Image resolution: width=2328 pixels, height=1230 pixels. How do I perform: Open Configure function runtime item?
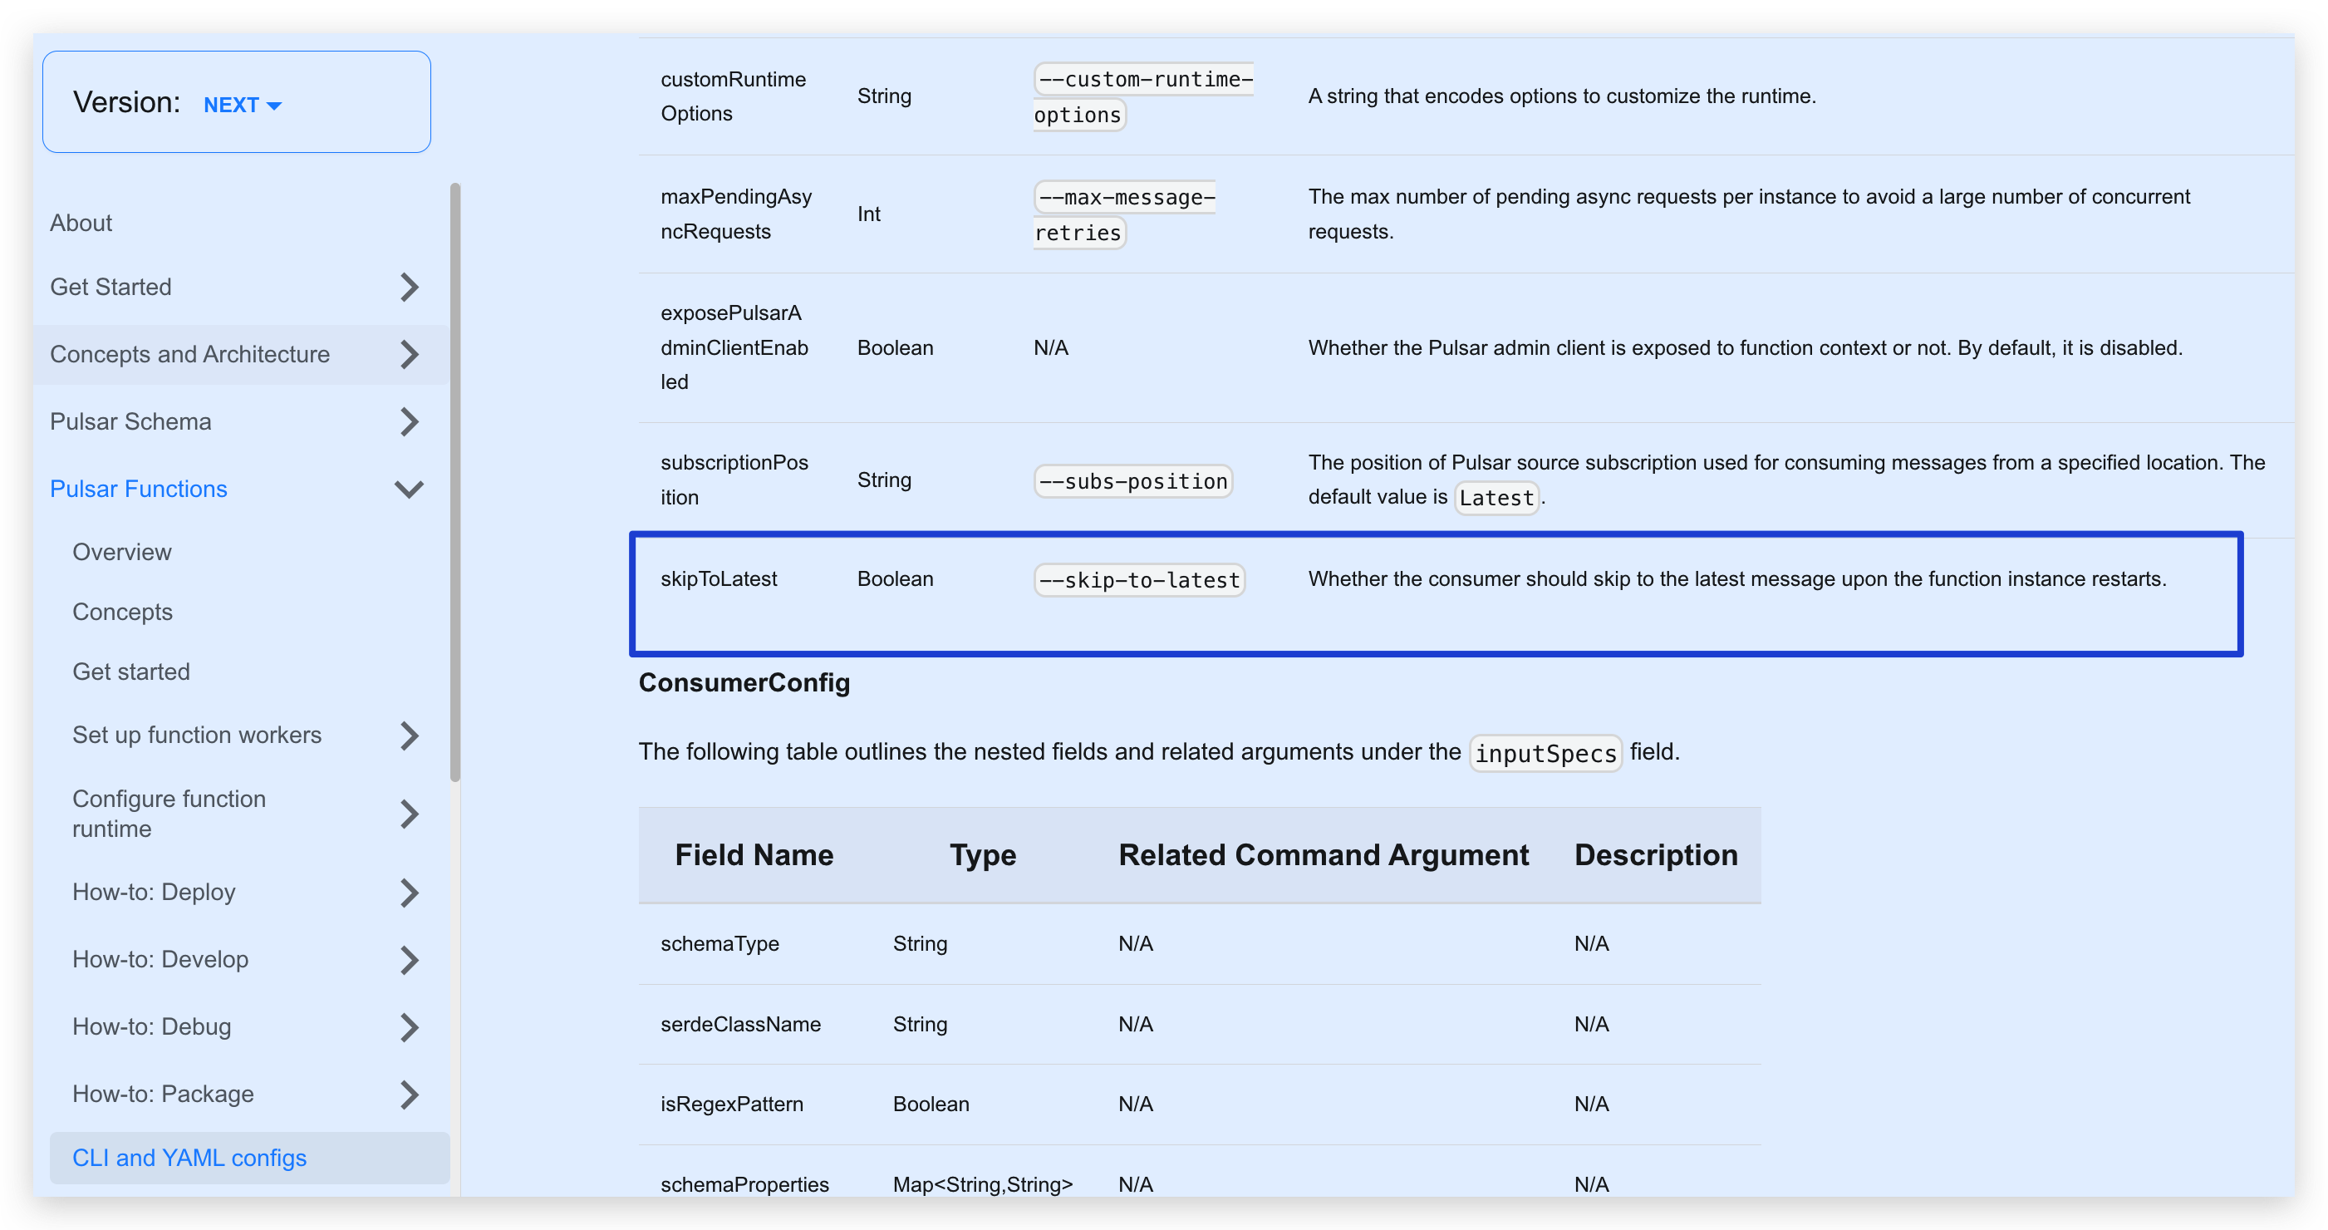169,814
